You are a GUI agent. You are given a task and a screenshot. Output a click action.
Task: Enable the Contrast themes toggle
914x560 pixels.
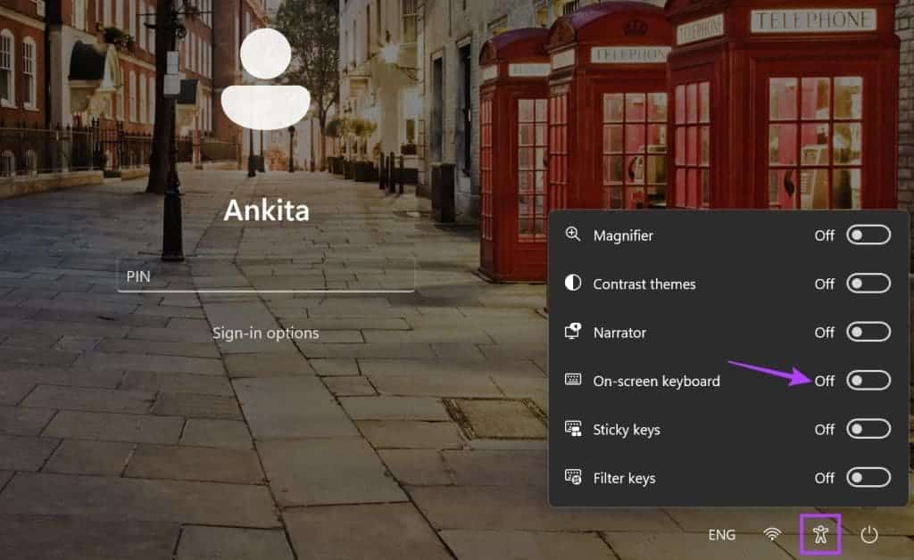(x=868, y=284)
